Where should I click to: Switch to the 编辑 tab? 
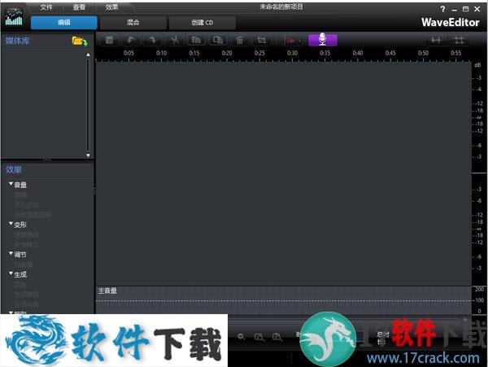point(64,23)
